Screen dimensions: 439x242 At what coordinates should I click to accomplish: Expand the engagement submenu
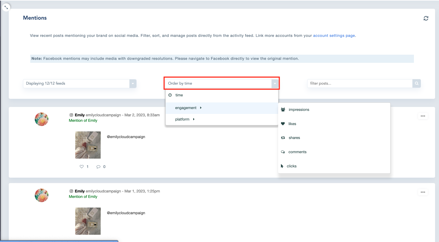pos(222,108)
